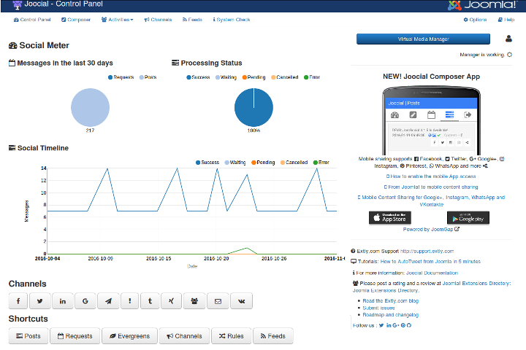Open the Options toolbar button
This screenshot has height=350, width=526.
[x=475, y=20]
